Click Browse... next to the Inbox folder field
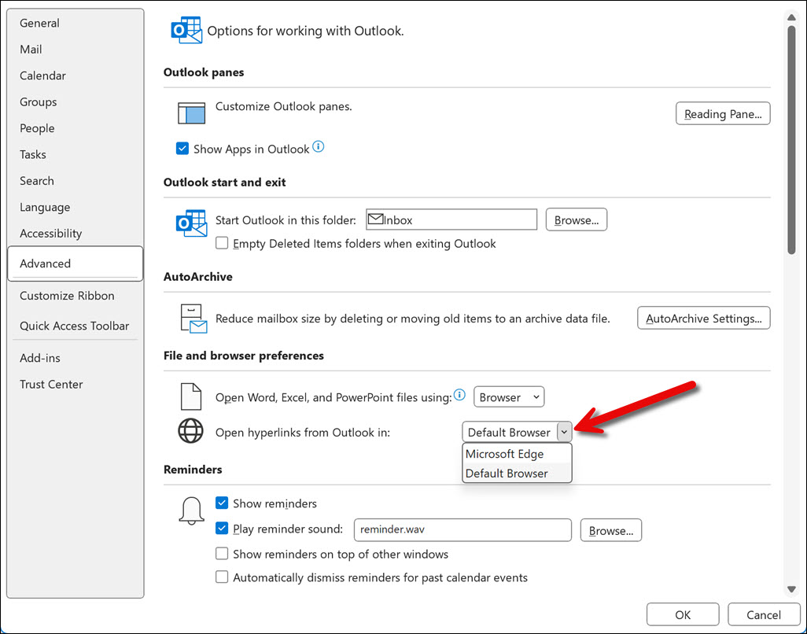 point(577,219)
